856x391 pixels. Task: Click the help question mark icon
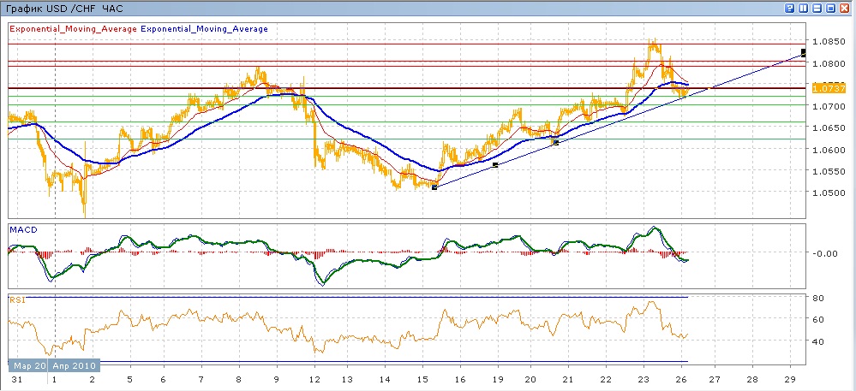[x=788, y=8]
